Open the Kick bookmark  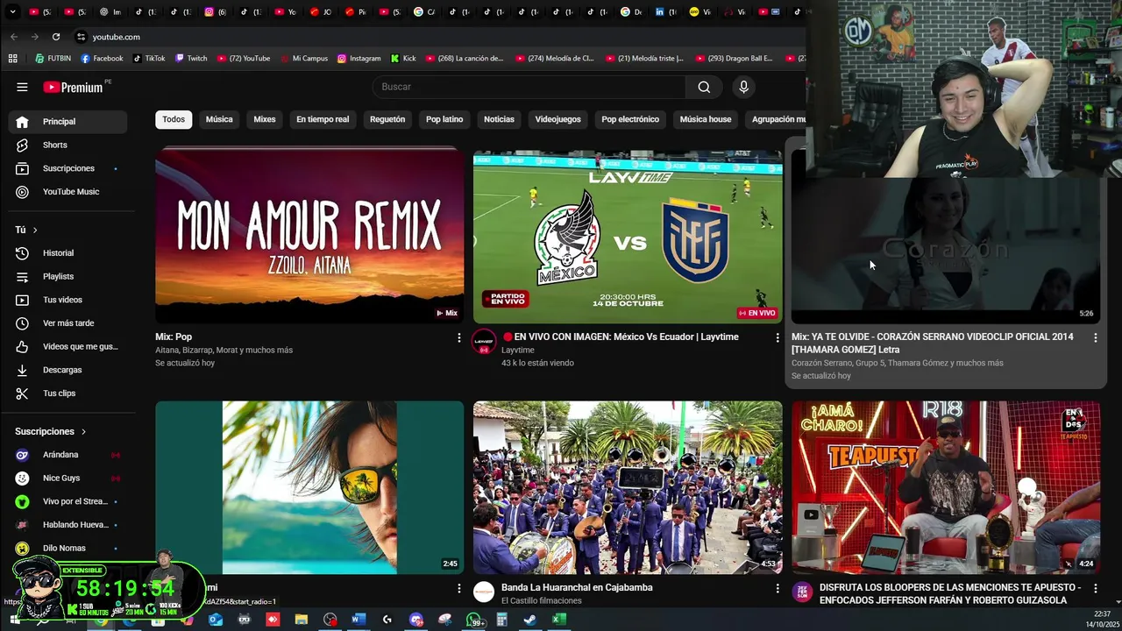pos(403,59)
